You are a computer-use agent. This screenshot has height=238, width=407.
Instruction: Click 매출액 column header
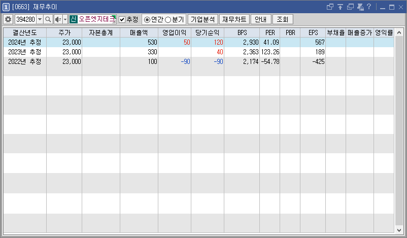pyautogui.click(x=139, y=32)
